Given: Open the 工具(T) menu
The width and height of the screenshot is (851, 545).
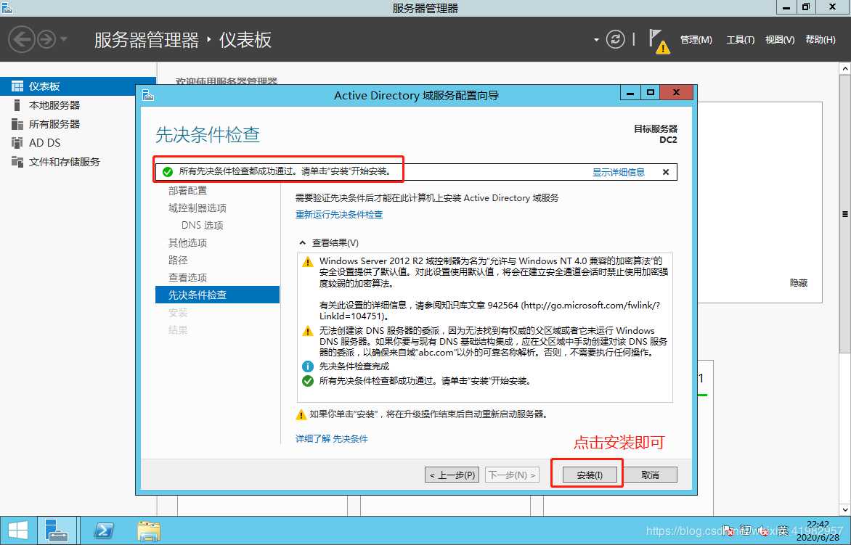Looking at the screenshot, I should pos(741,40).
